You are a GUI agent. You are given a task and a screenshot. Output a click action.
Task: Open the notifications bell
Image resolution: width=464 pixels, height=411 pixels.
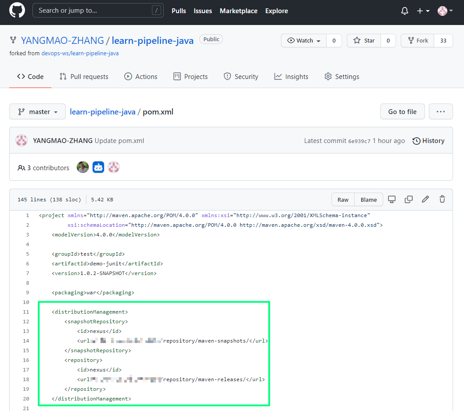pyautogui.click(x=405, y=11)
